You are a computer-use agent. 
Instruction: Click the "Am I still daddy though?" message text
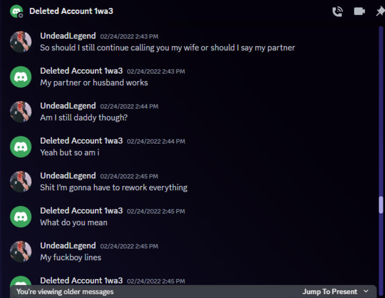(x=83, y=118)
